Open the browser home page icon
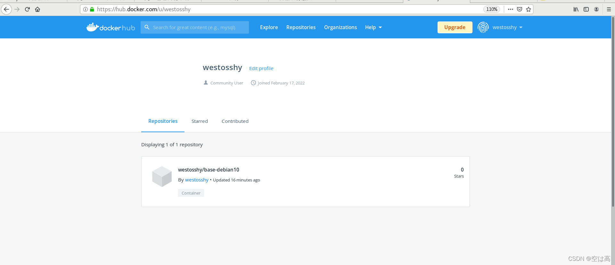 [x=37, y=9]
